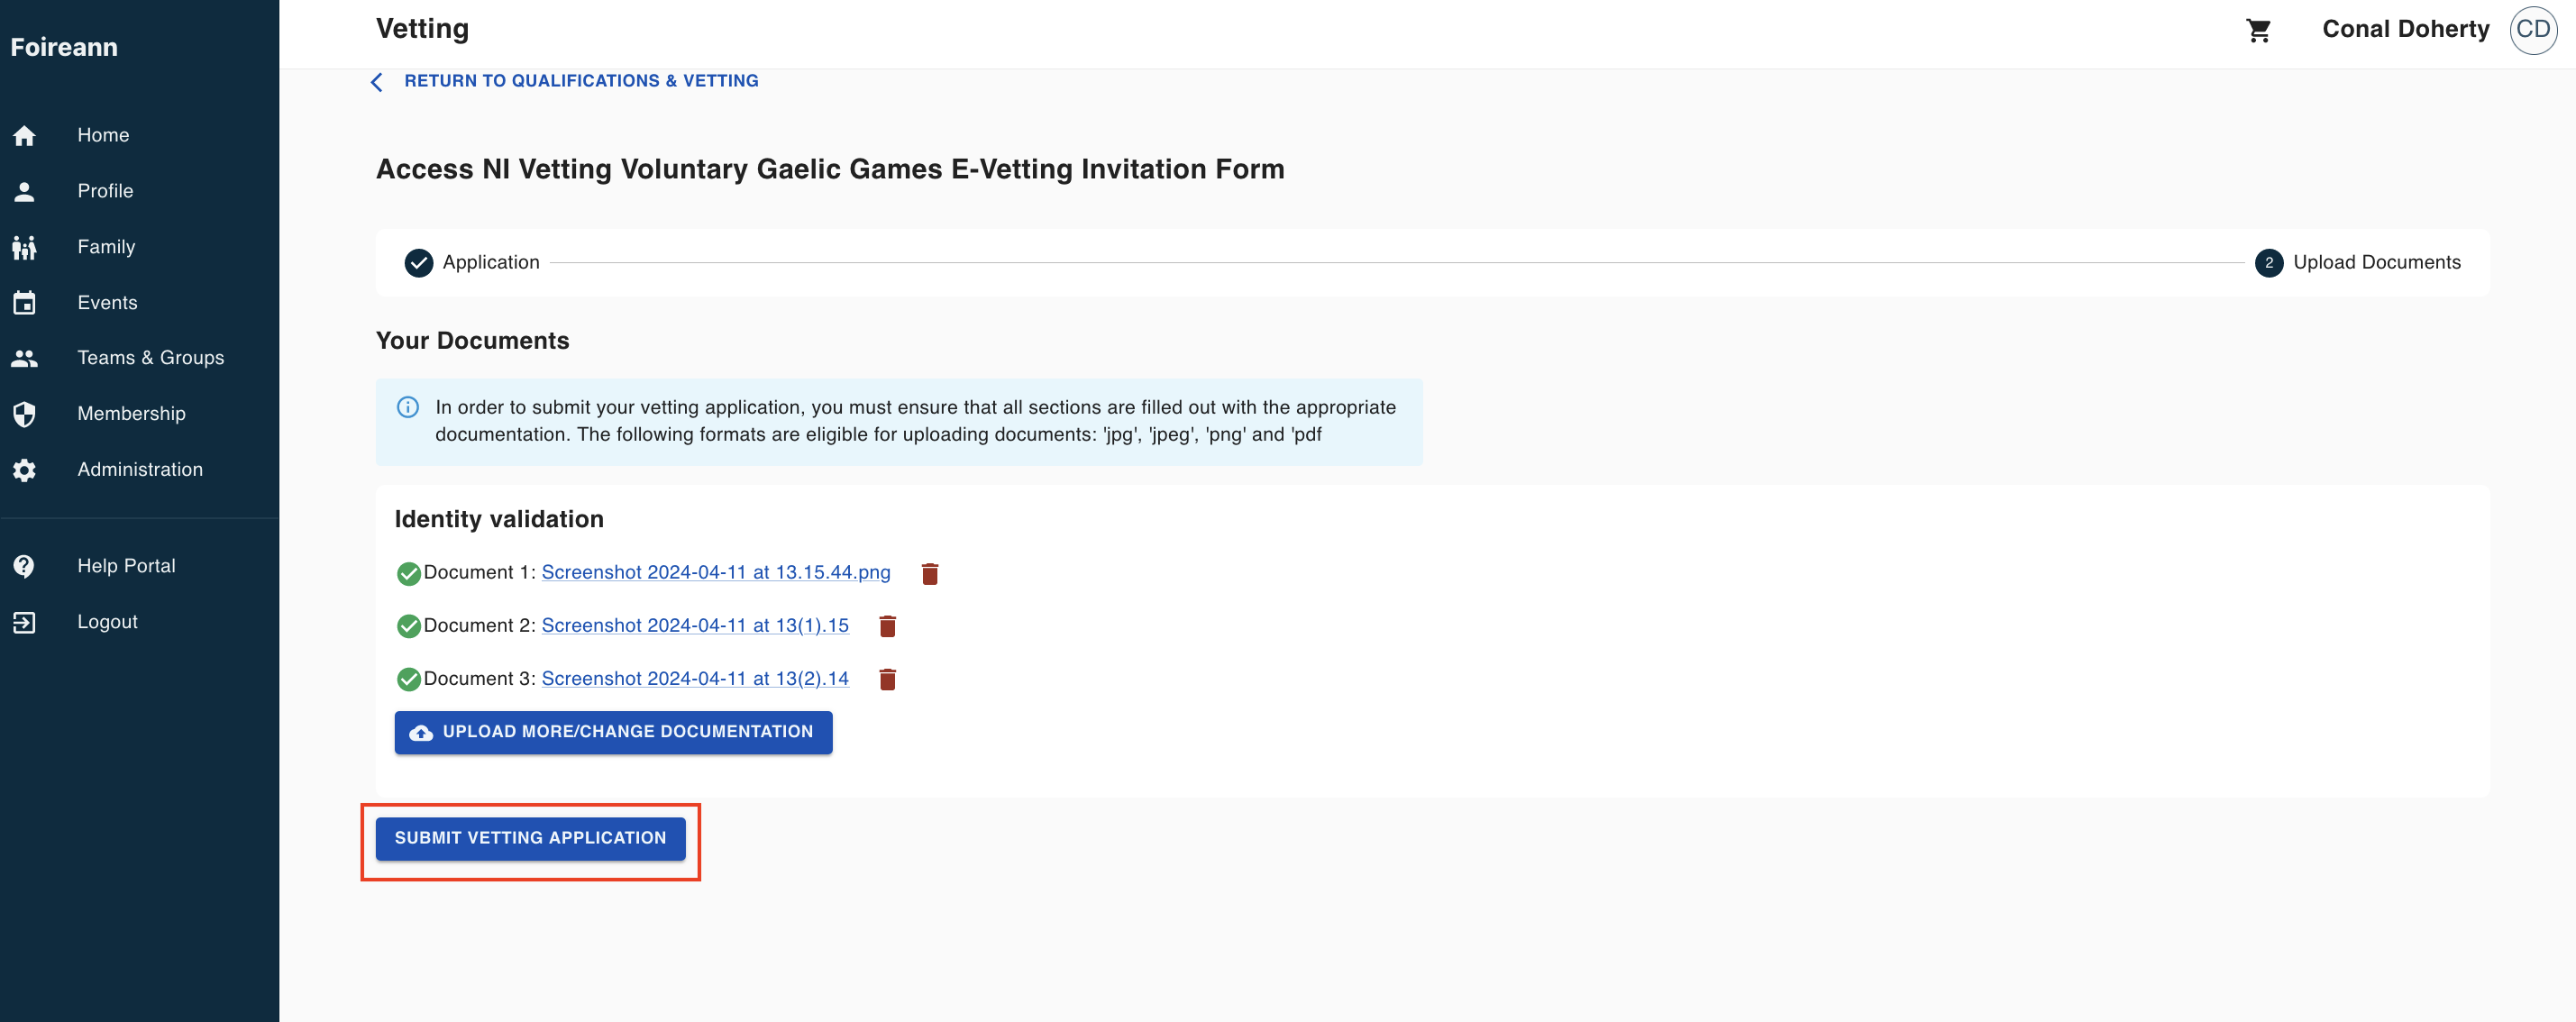Screen dimensions: 2576x1022
Task: Delete Document 3 with trash icon
Action: (887, 679)
